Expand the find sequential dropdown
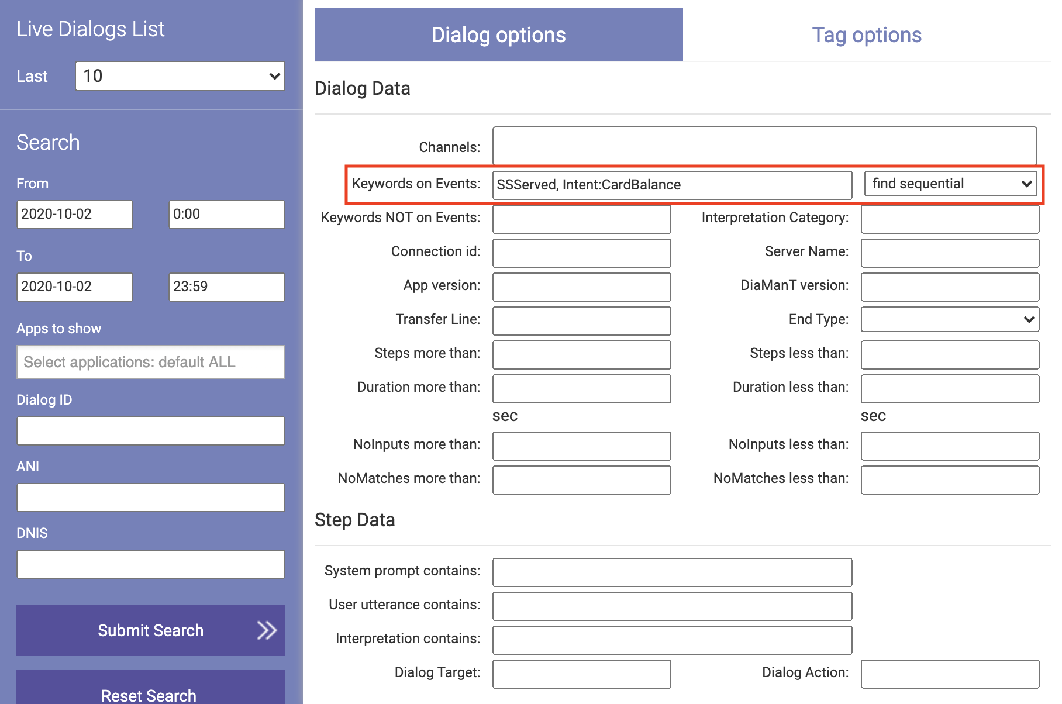The height and width of the screenshot is (704, 1062). pos(950,184)
